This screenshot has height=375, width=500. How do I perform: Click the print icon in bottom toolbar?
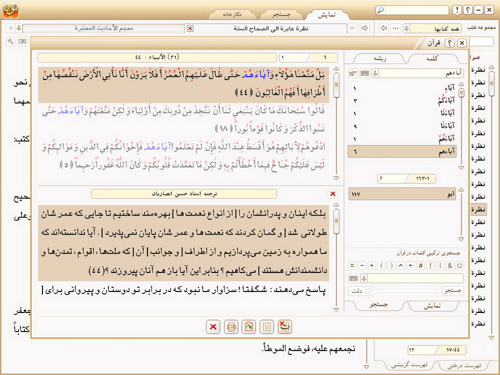[x=231, y=327]
